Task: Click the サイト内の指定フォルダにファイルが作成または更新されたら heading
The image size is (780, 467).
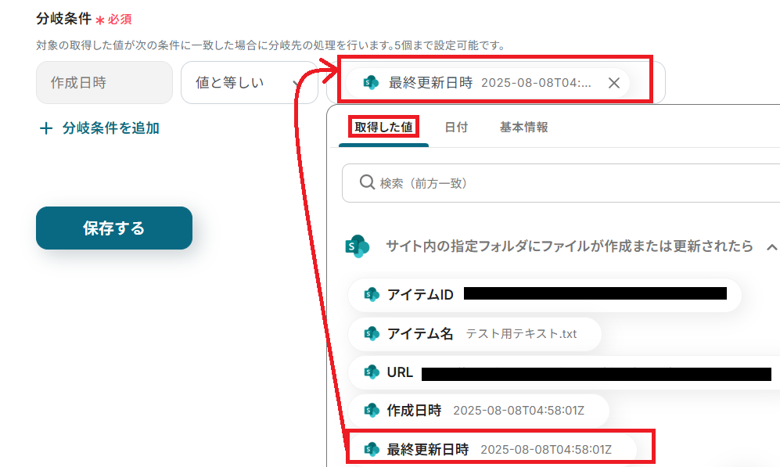Action: (x=570, y=246)
